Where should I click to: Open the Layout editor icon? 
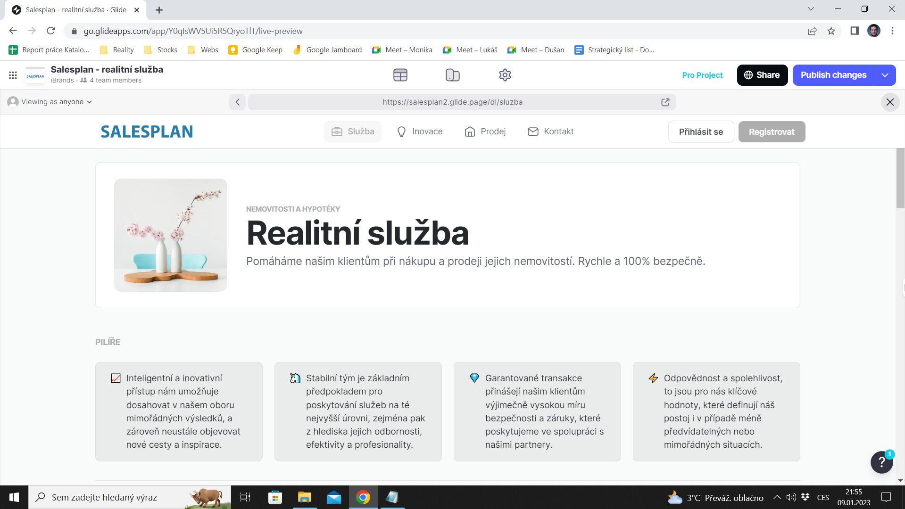click(x=453, y=75)
